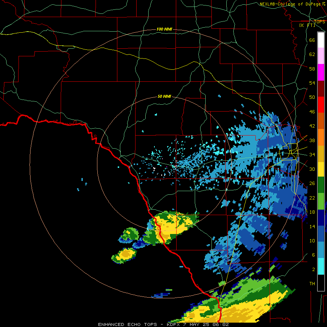The width and height of the screenshot is (327, 327).
Task: Click the legend value "34"
Action: [312, 155]
